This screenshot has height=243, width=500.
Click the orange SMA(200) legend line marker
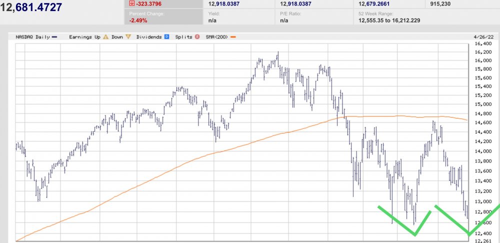(x=233, y=37)
